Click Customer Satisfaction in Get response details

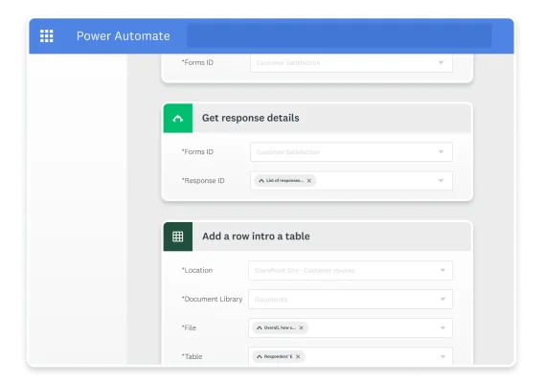click(288, 152)
